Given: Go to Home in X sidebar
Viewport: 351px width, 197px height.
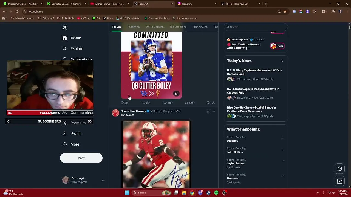Looking at the screenshot, I should [72, 38].
